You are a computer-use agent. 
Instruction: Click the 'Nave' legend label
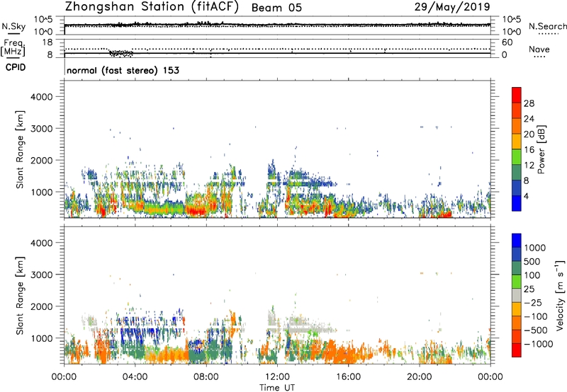[539, 50]
